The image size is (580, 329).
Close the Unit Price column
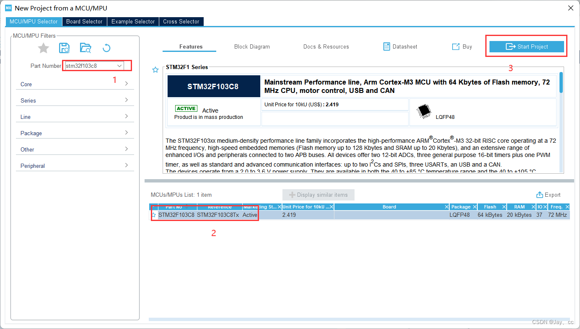point(331,207)
